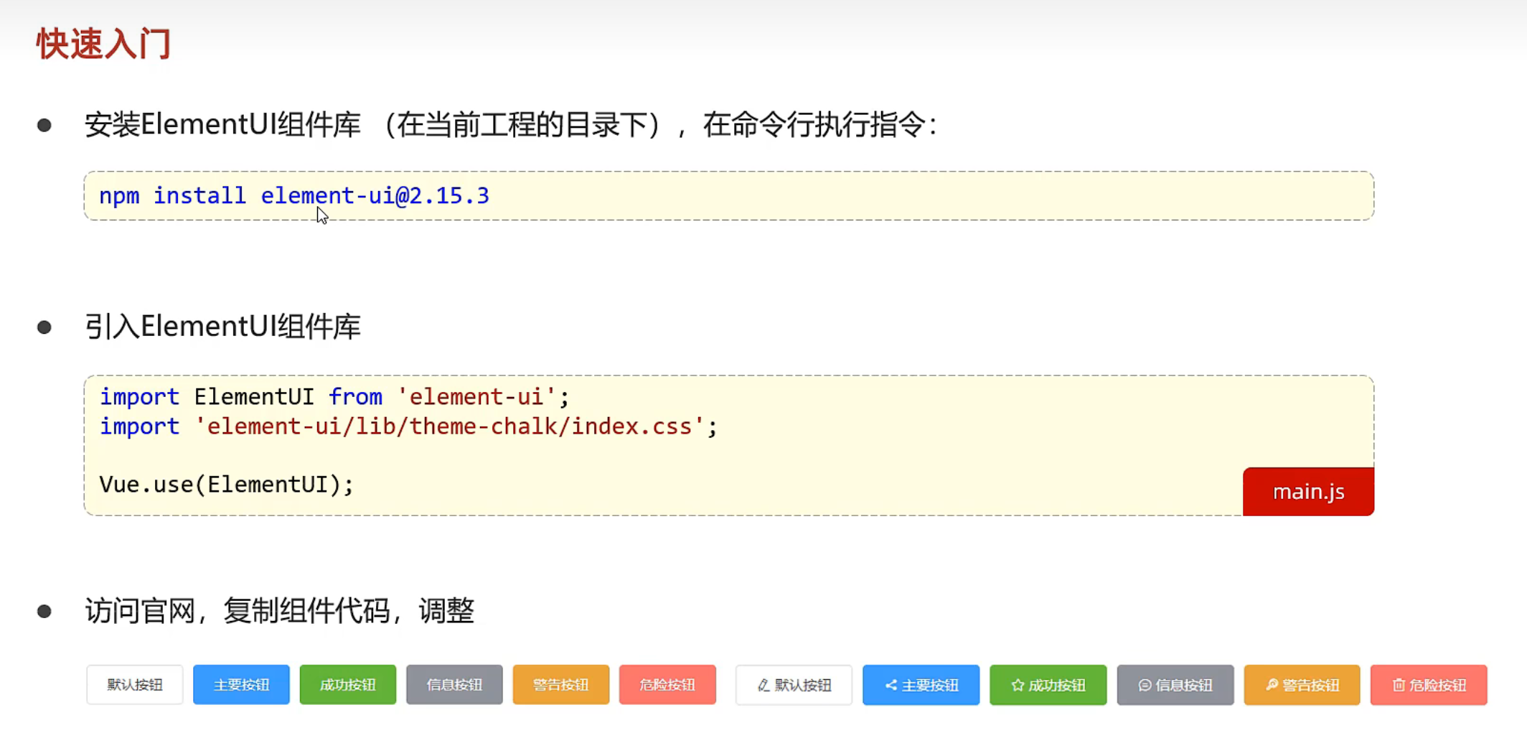This screenshot has width=1527, height=733.
Task: Click the Vue.use(ElementUI); code line
Action: pos(227,485)
